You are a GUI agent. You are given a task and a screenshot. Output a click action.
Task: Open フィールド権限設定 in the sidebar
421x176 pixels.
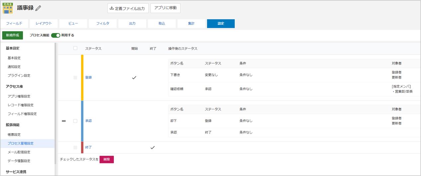[22, 114]
